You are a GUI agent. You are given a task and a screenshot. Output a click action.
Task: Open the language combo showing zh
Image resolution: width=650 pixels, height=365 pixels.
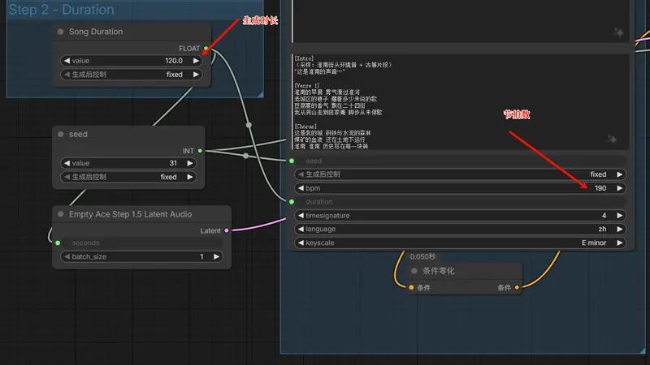(460, 230)
